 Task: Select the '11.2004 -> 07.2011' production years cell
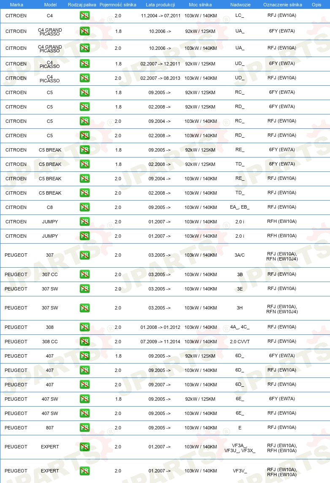(x=160, y=16)
